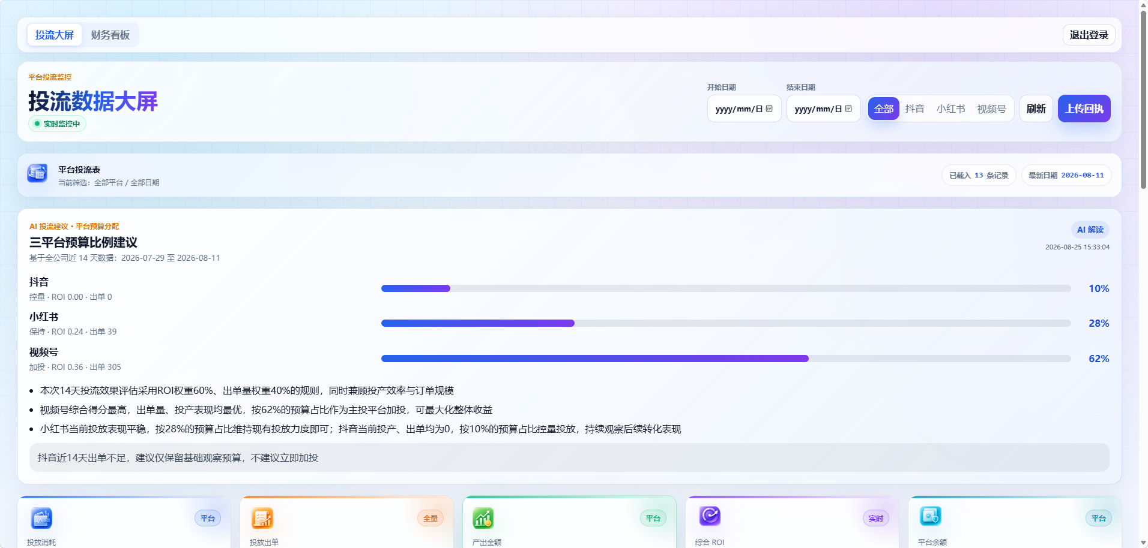
Task: Switch to the 投流大屏 tab
Action: click(55, 35)
